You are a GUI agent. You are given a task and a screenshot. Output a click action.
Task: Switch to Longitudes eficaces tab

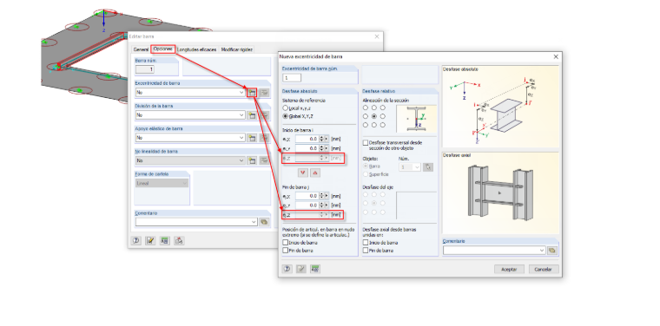tap(197, 49)
